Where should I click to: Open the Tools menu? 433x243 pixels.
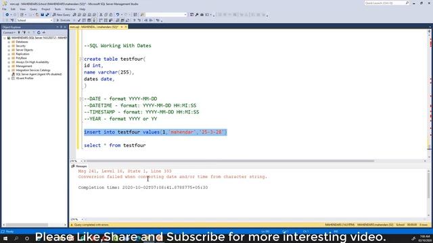(58, 9)
